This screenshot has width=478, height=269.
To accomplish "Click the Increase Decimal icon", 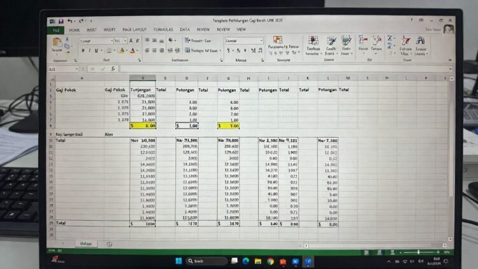I will pos(253,50).
